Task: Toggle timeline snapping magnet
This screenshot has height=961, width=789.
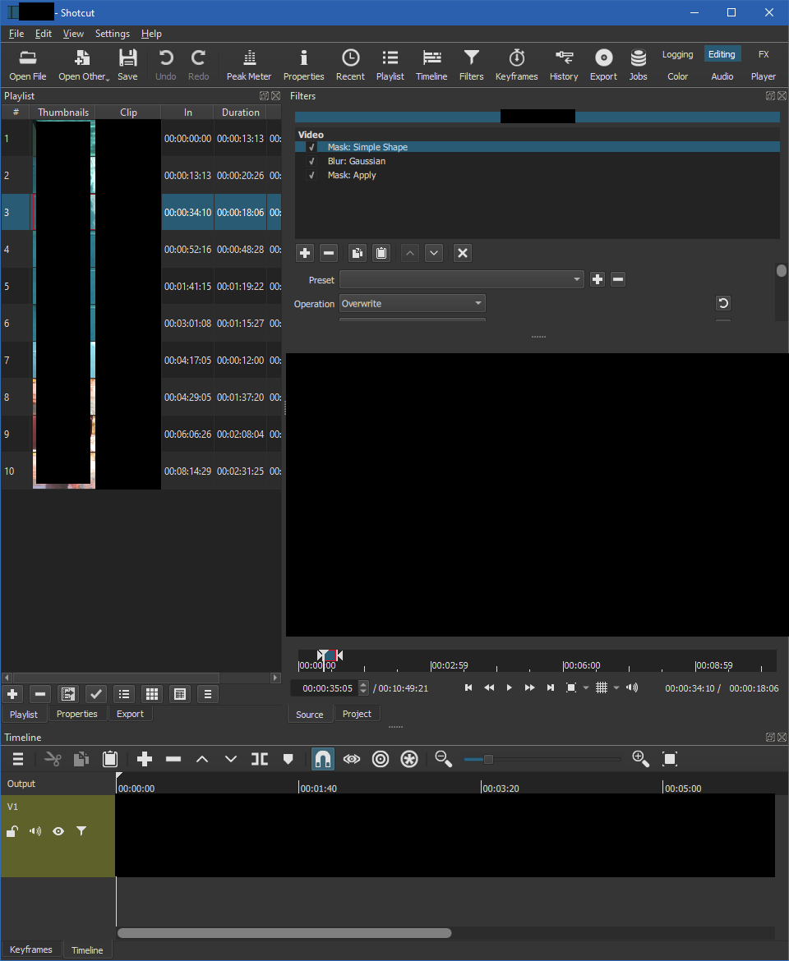Action: (322, 760)
